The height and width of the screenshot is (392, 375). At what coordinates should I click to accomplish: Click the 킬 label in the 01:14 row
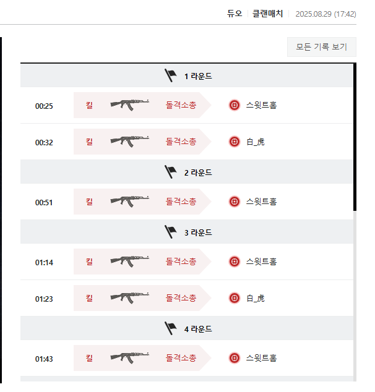(x=89, y=262)
